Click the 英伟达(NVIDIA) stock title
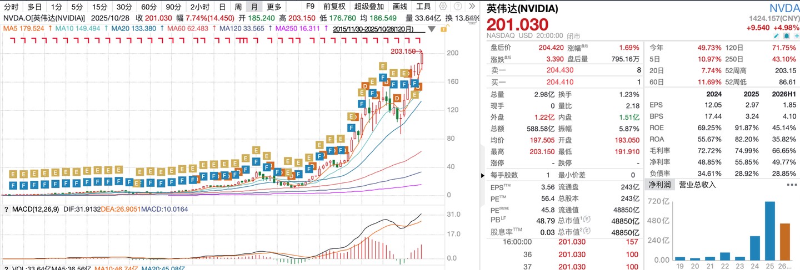 [x=522, y=9]
